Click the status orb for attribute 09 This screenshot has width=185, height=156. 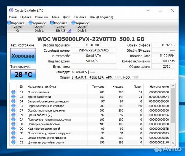(x=14, y=115)
